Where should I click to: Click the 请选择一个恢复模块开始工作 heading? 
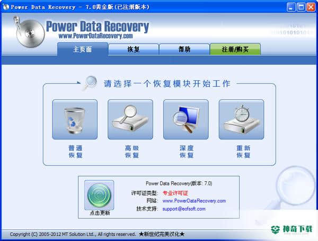tap(167, 84)
